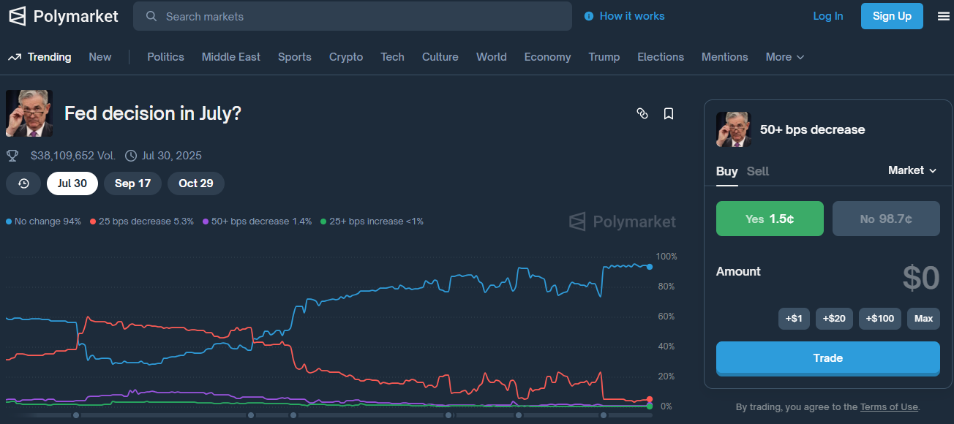Screen dimensions: 954x424
Task: Click the trophy icon beside volume
Action: click(x=12, y=156)
